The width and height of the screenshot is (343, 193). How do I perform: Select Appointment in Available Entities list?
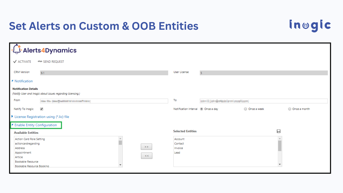23,153
